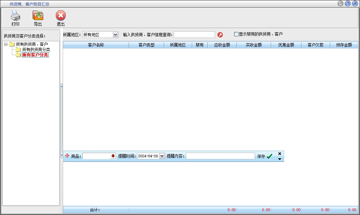Click the 客户欠款 column header
Viewport: 360px width, 215px height.
pyautogui.click(x=315, y=45)
